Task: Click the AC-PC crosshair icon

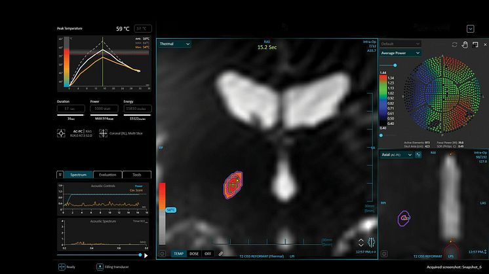Action: (x=61, y=132)
